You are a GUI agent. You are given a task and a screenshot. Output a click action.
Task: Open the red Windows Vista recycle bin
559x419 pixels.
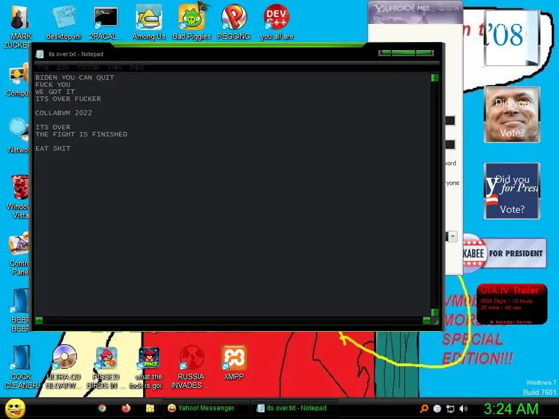pos(19,196)
